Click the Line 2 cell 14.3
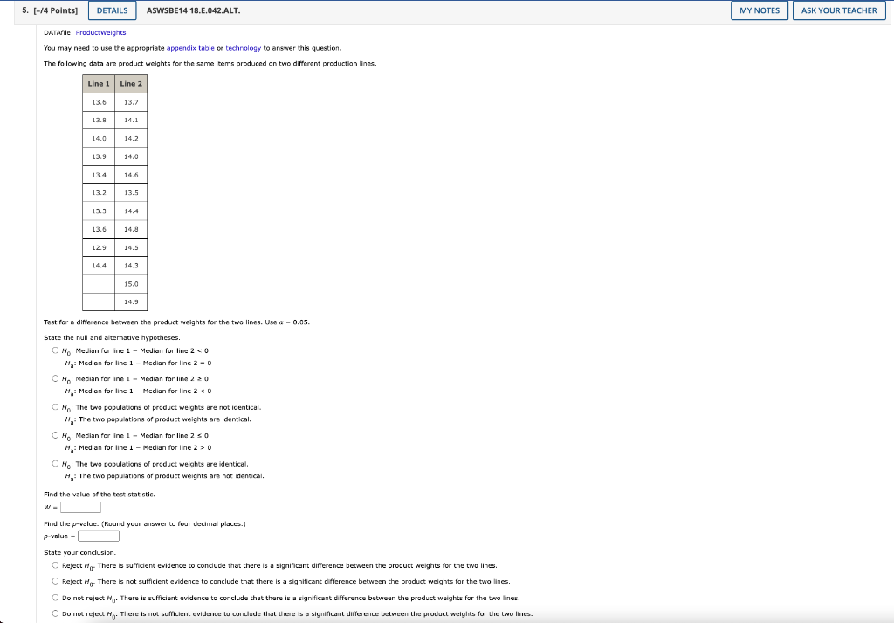The width and height of the screenshot is (894, 623). pos(131,266)
